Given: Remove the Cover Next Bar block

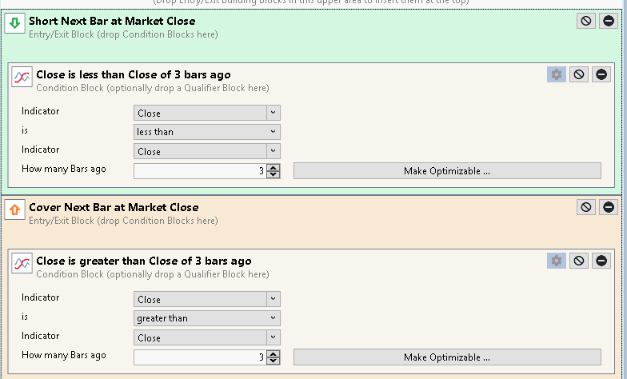Looking at the screenshot, I should (x=608, y=207).
